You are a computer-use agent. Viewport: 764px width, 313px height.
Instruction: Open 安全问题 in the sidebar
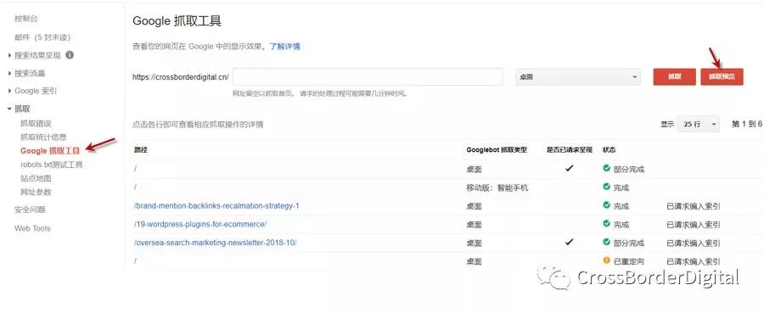click(30, 210)
